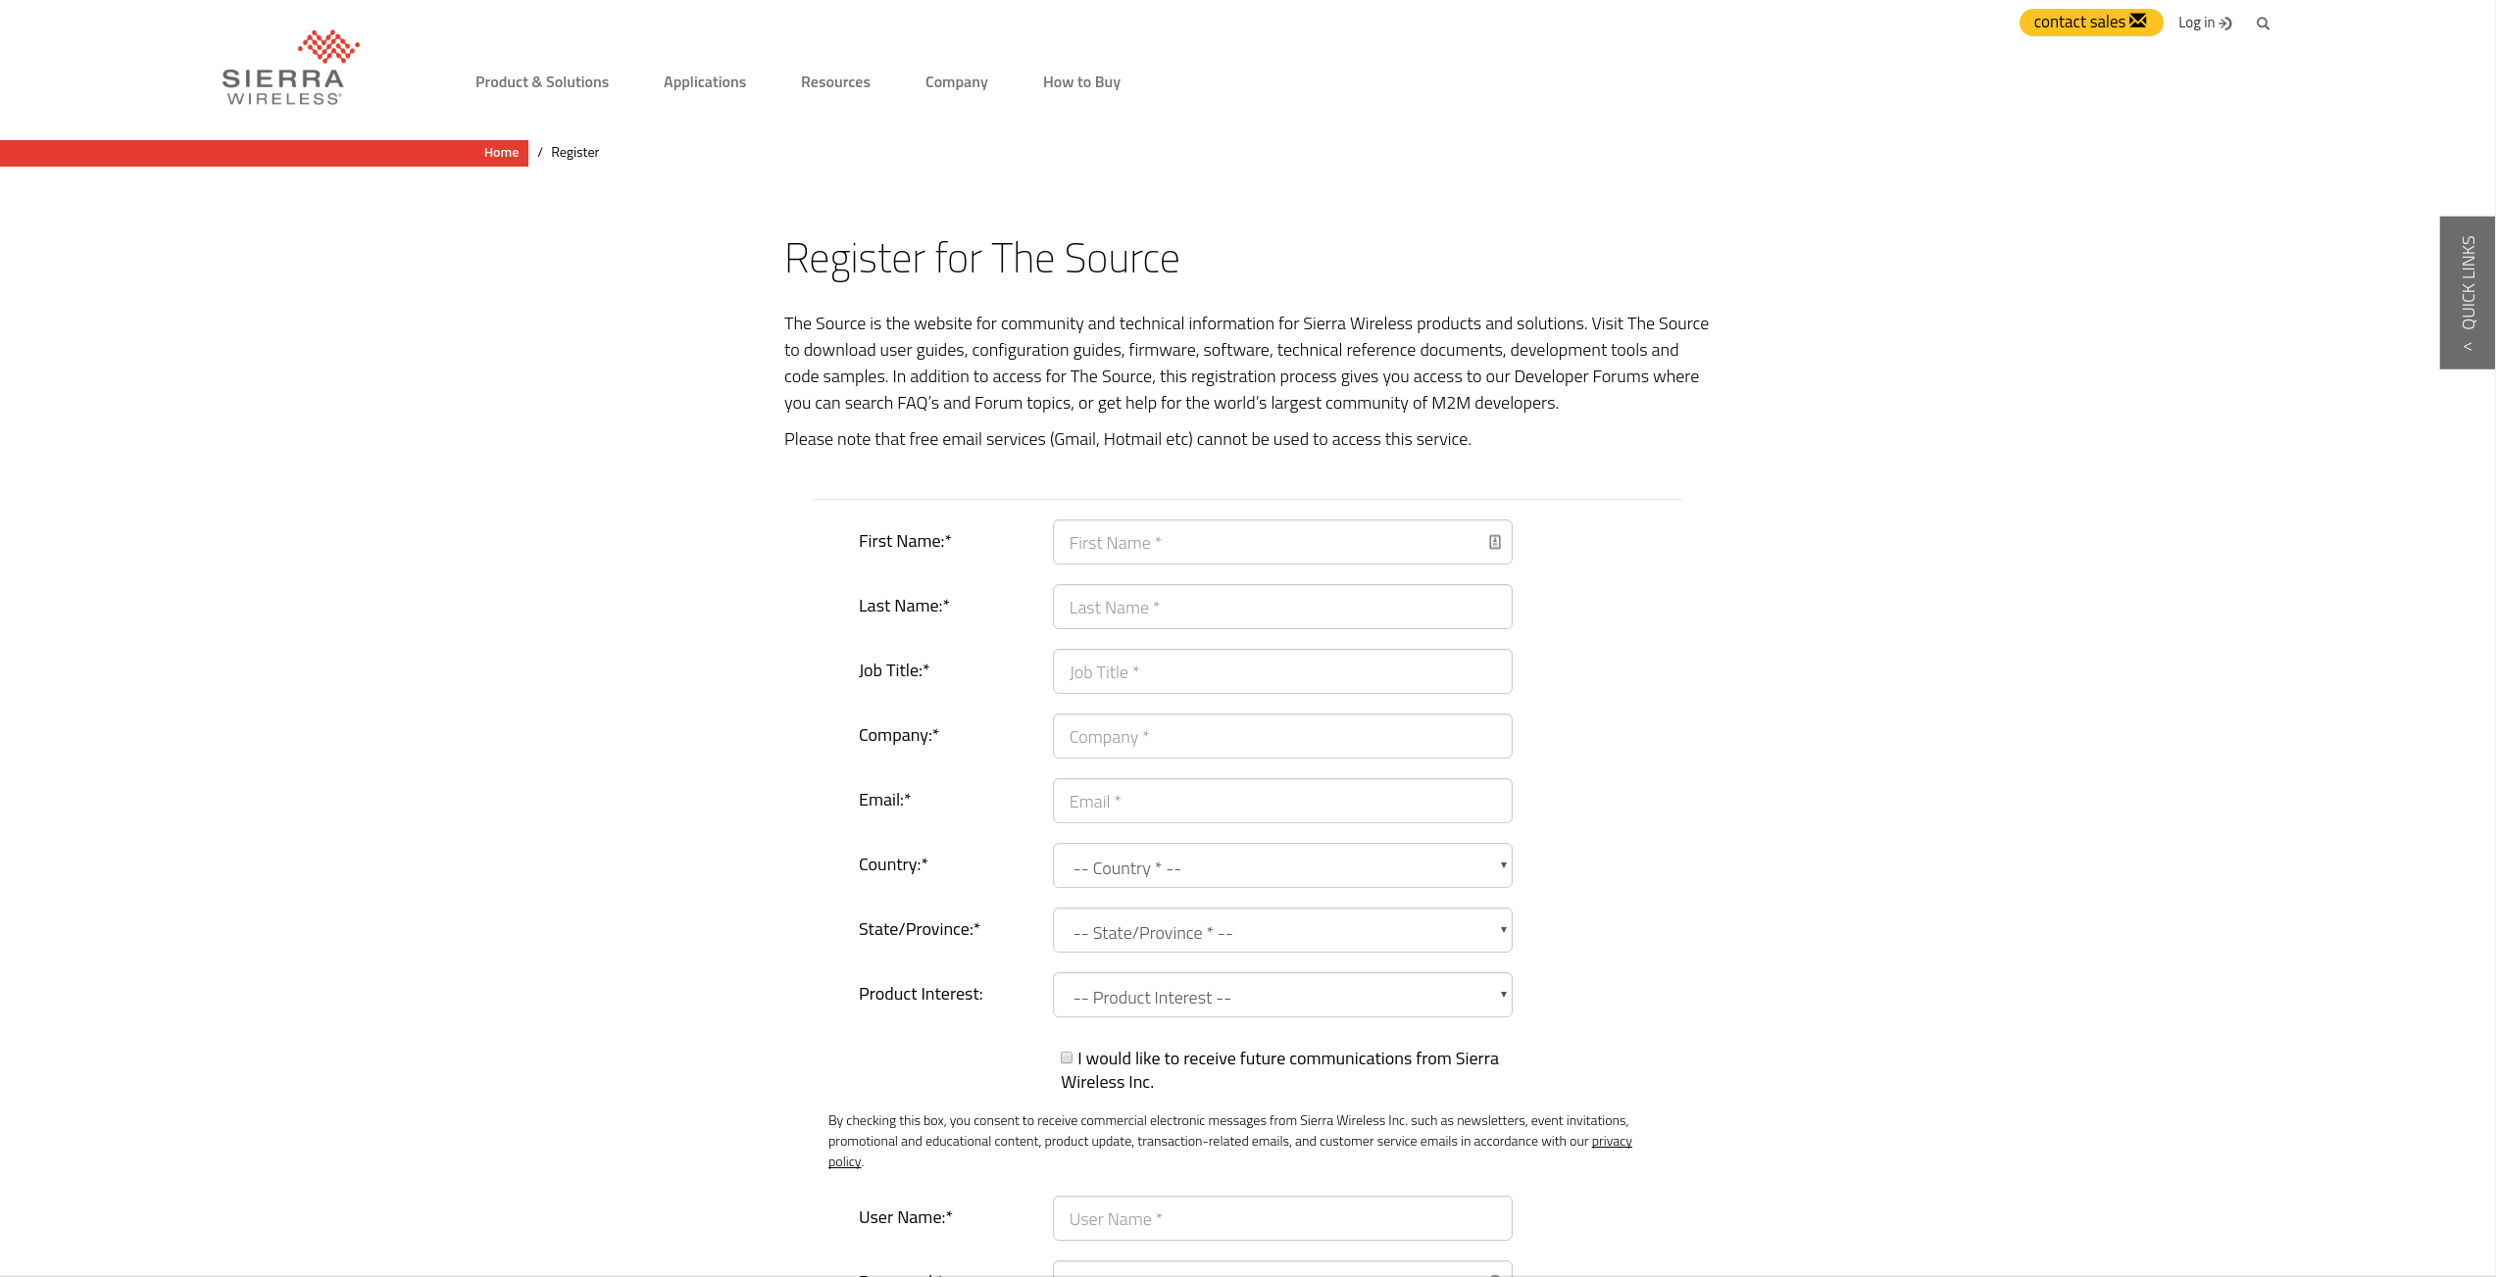
Task: Click the clear field icon in First Name
Action: (1492, 542)
